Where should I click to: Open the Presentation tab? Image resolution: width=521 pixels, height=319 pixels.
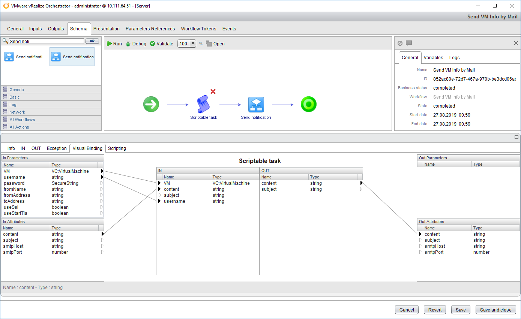tap(107, 29)
